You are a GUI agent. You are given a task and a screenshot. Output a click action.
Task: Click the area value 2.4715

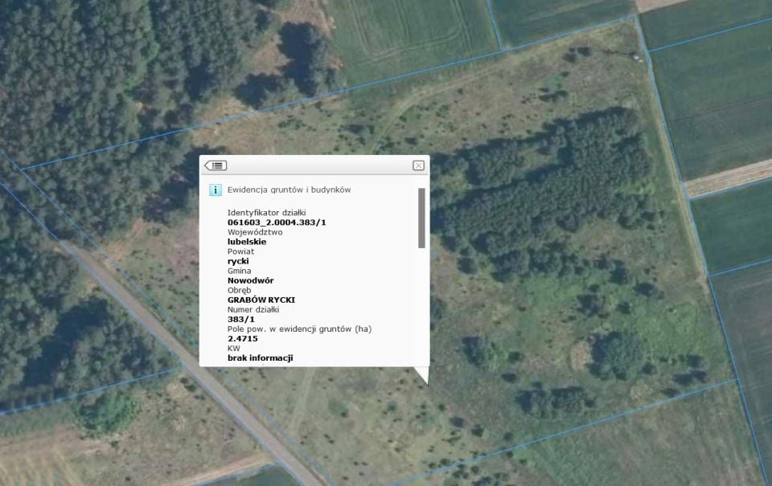click(x=243, y=338)
